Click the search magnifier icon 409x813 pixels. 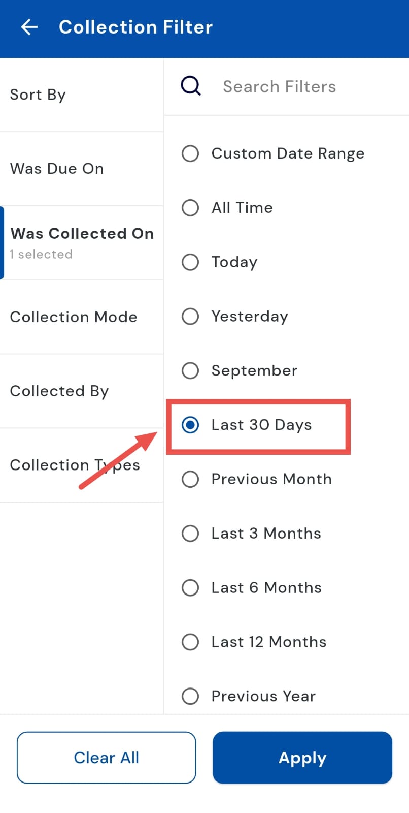[191, 86]
